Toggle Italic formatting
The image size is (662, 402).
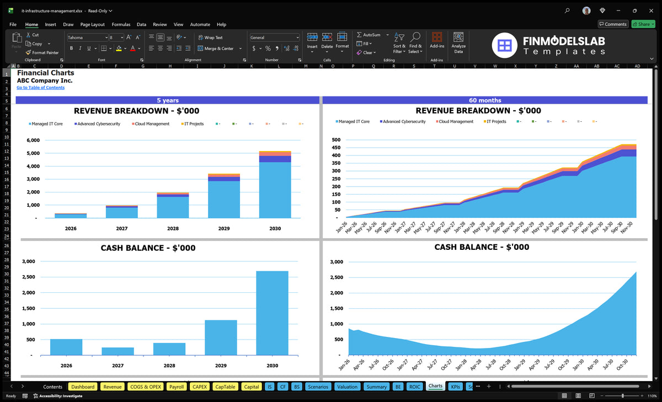(81, 49)
